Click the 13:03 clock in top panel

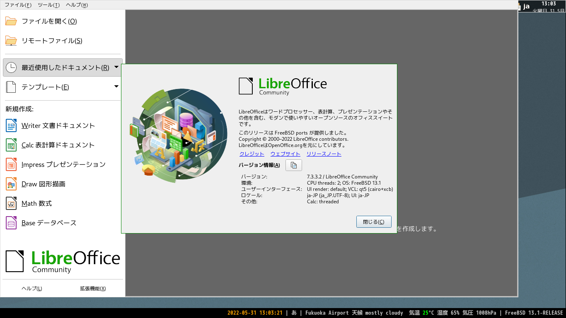tap(549, 4)
